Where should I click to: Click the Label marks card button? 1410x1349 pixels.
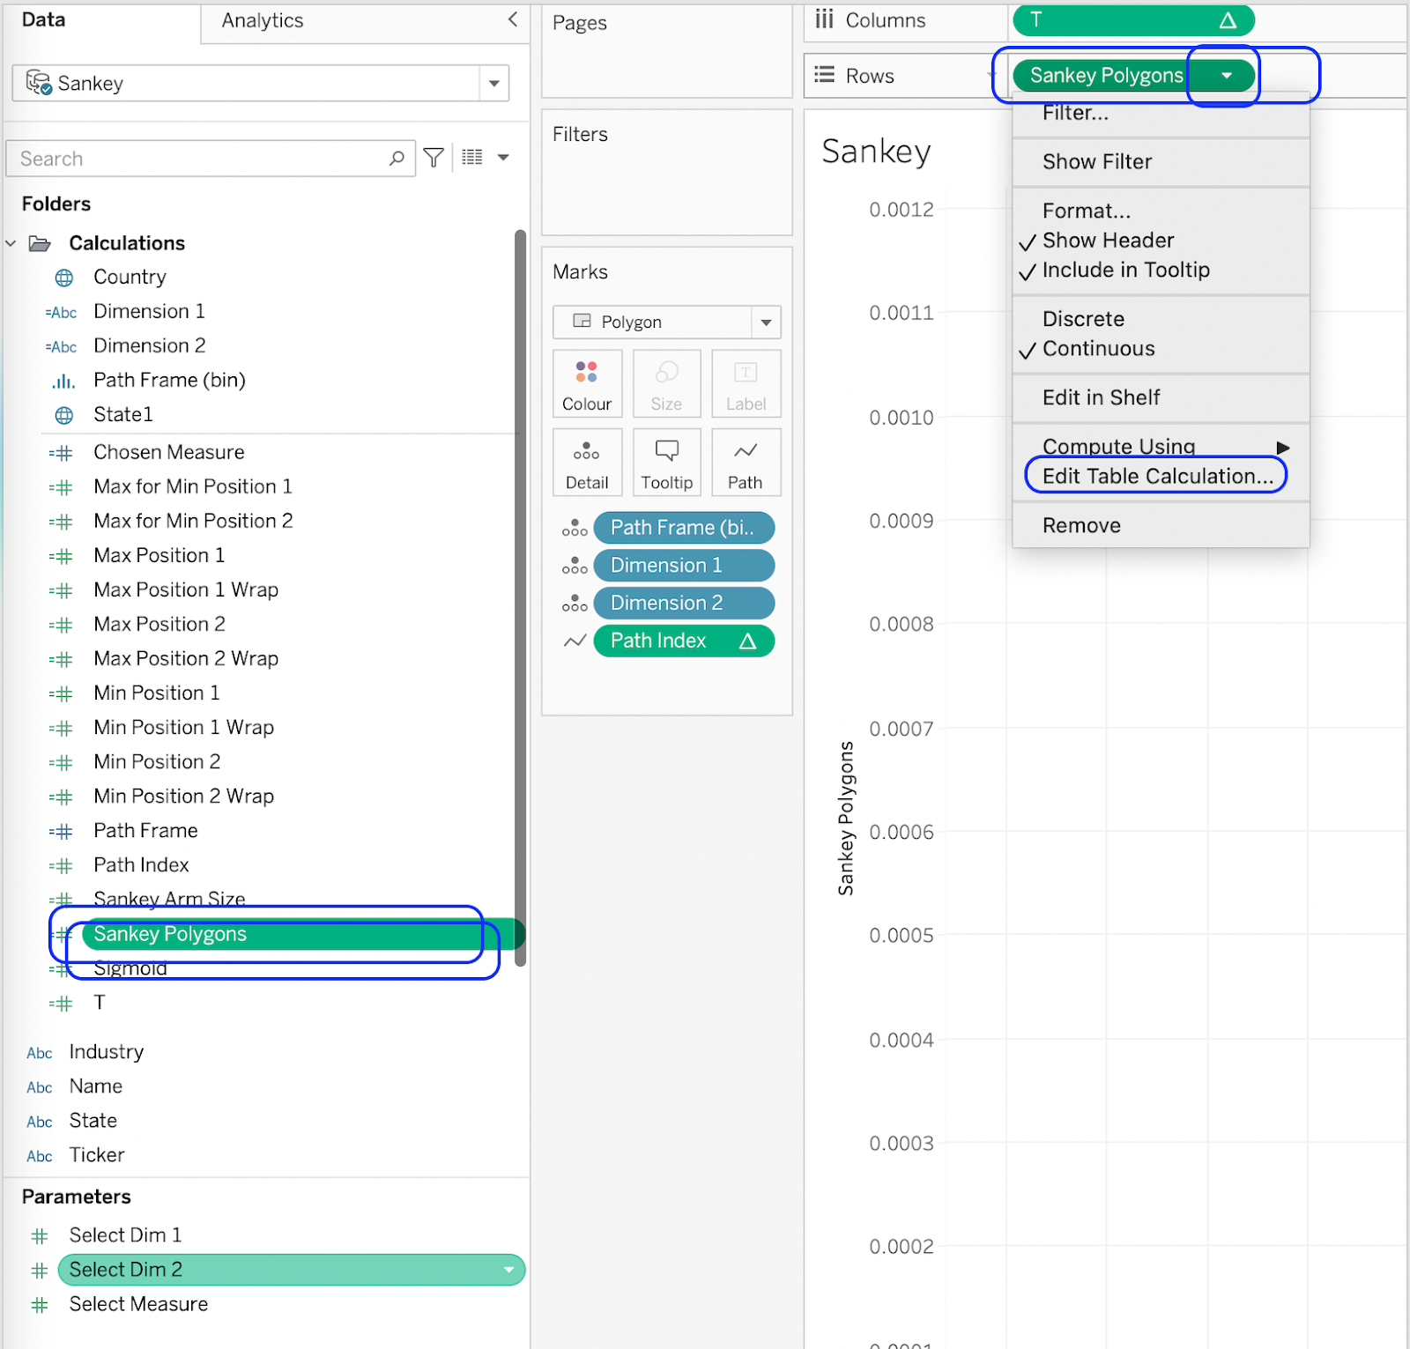746,383
